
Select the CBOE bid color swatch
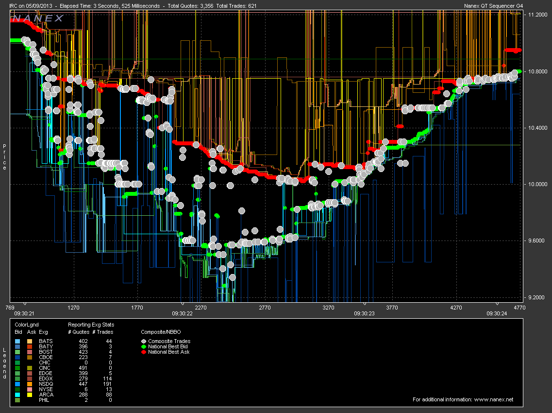(17, 357)
